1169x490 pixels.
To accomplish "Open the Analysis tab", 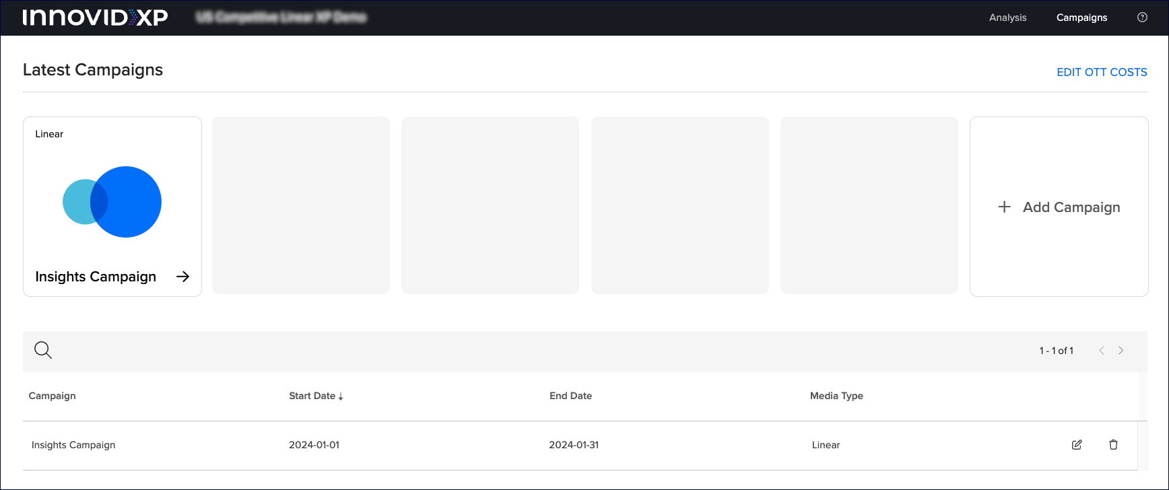I will [x=1007, y=17].
